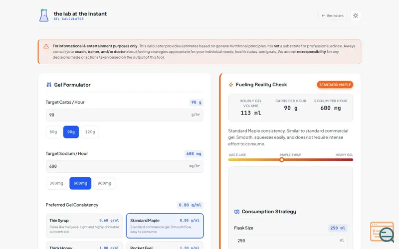Click the 'Consumption Strategy' heading
Image resolution: width=399 pixels, height=249 pixels.
click(x=269, y=212)
